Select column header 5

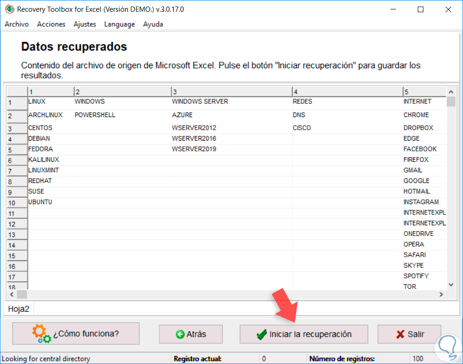coord(425,92)
